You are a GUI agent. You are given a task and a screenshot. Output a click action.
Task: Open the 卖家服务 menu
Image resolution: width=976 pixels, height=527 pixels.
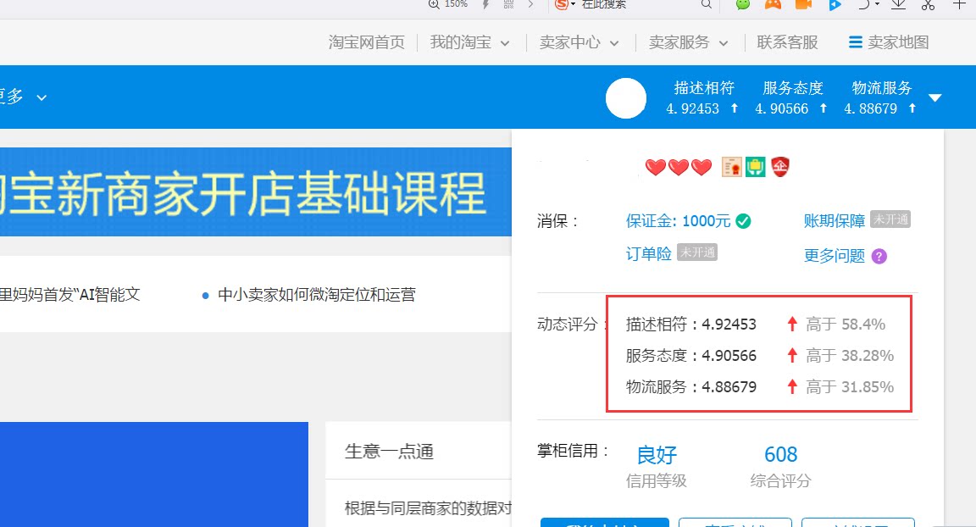point(679,42)
